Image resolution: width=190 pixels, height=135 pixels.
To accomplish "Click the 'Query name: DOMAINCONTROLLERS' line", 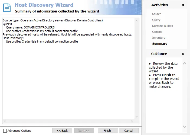I will pos(30,27).
